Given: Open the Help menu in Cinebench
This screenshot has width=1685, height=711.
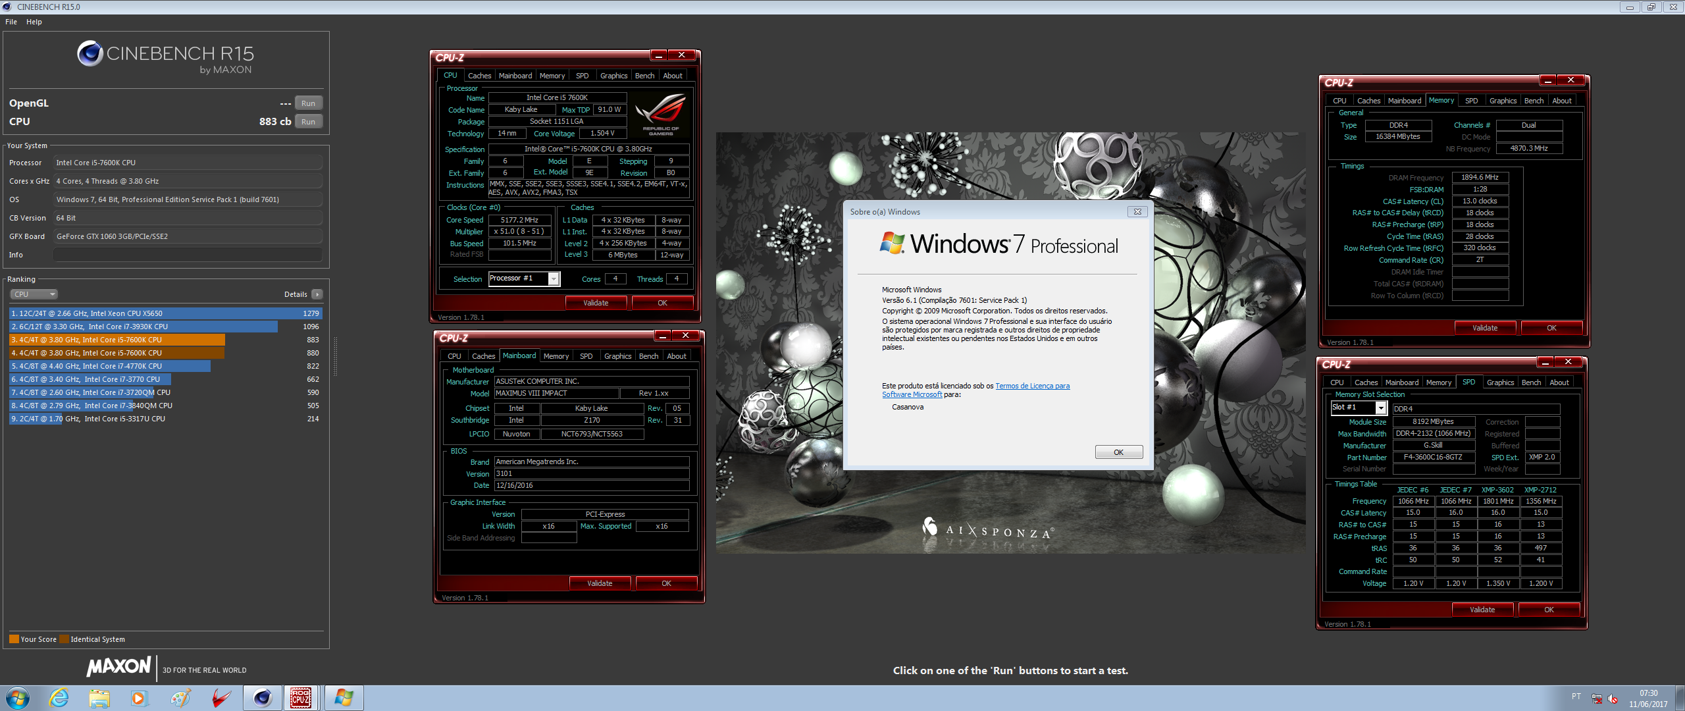Looking at the screenshot, I should coord(34,22).
